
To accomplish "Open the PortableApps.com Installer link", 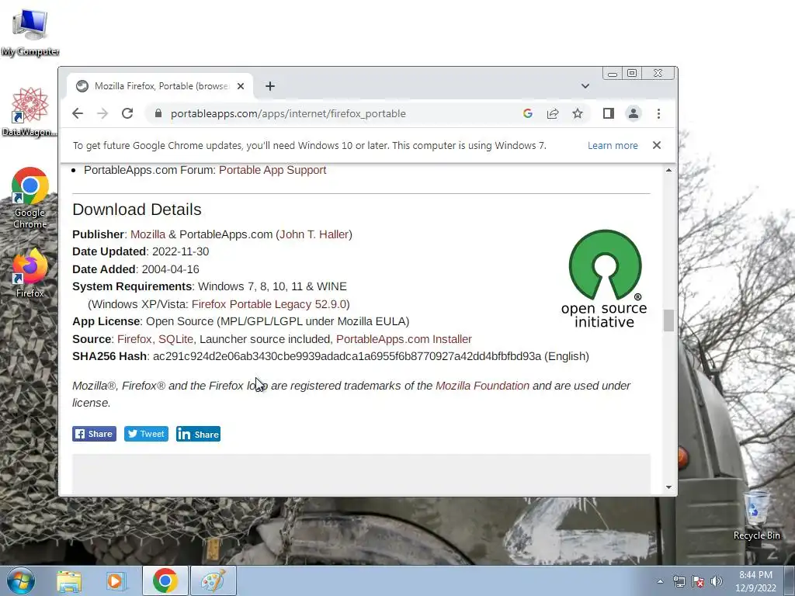I will click(x=404, y=339).
